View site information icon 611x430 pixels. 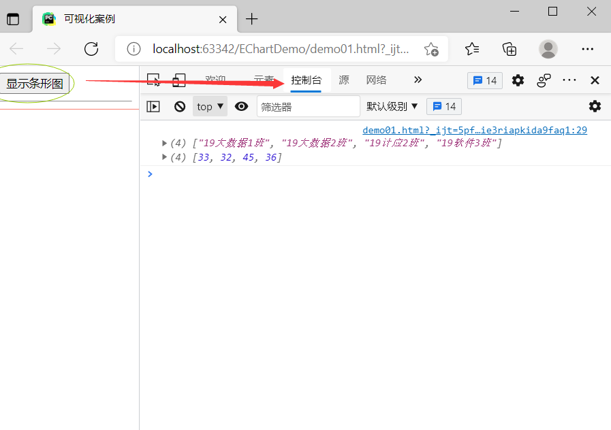(x=134, y=49)
